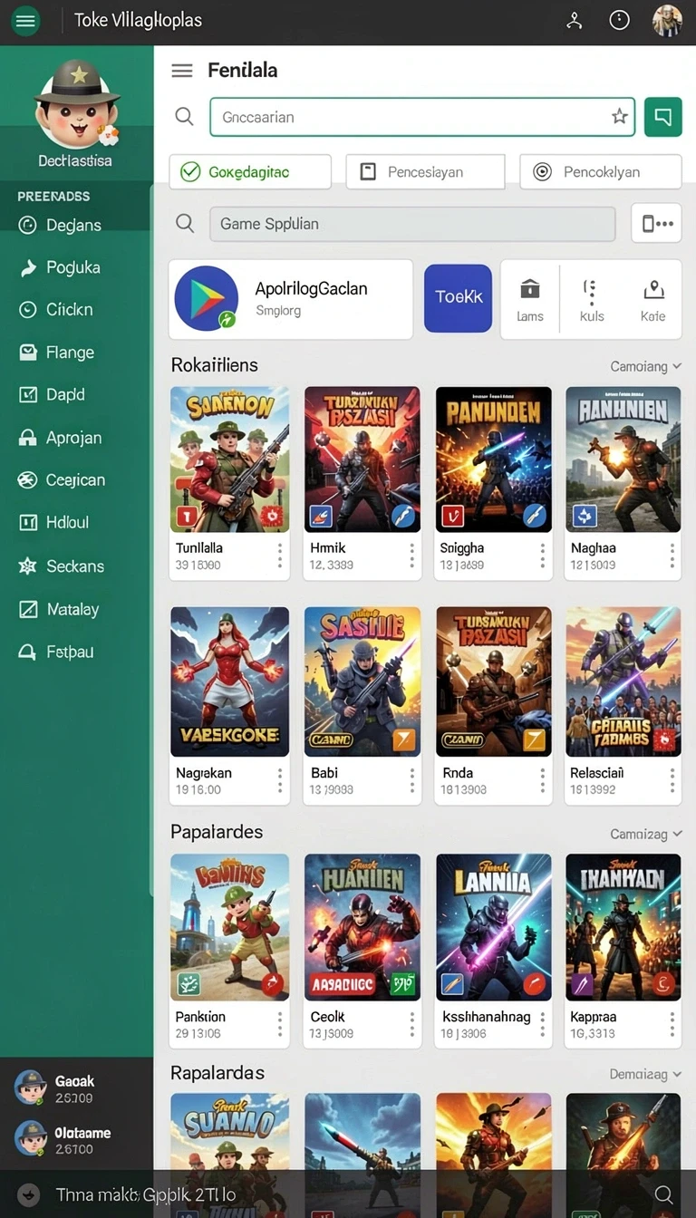Open the Pankiion game thumbnail
The image size is (696, 1218).
(x=230, y=927)
